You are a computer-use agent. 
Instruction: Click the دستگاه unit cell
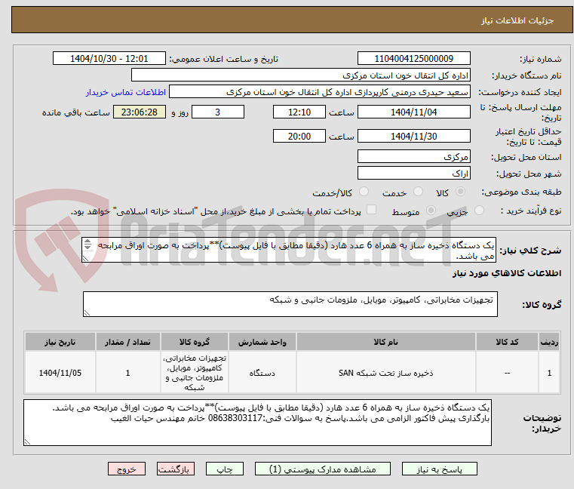(262, 373)
